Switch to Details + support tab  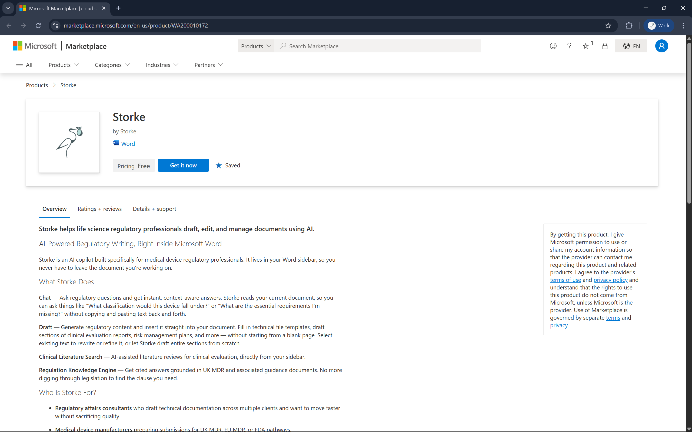click(154, 209)
